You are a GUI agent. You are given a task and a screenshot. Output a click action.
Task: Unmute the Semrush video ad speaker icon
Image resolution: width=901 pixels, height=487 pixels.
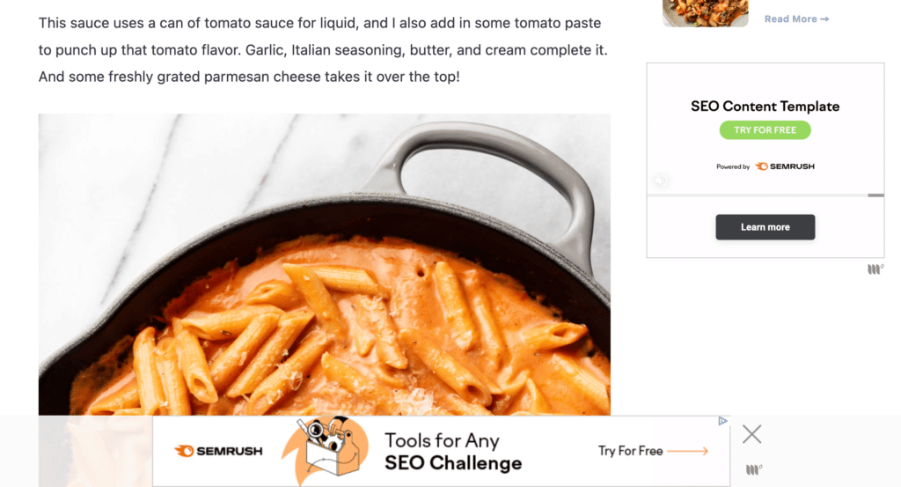tap(661, 181)
